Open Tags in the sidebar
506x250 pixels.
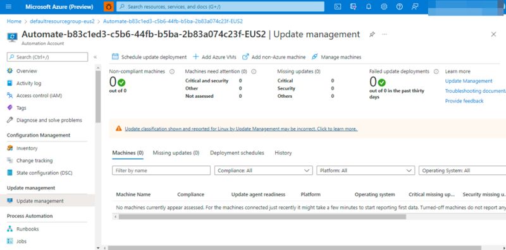point(22,108)
